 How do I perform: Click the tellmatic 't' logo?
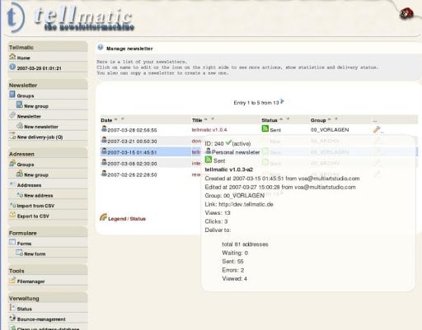tap(16, 18)
